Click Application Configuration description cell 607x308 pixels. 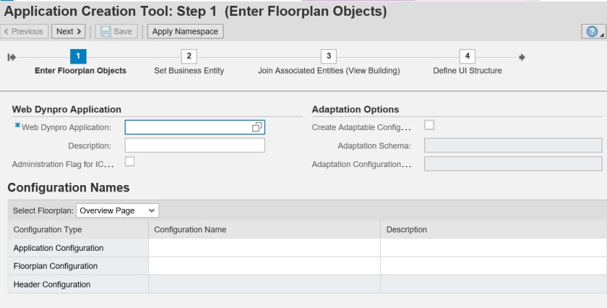pyautogui.click(x=493, y=248)
